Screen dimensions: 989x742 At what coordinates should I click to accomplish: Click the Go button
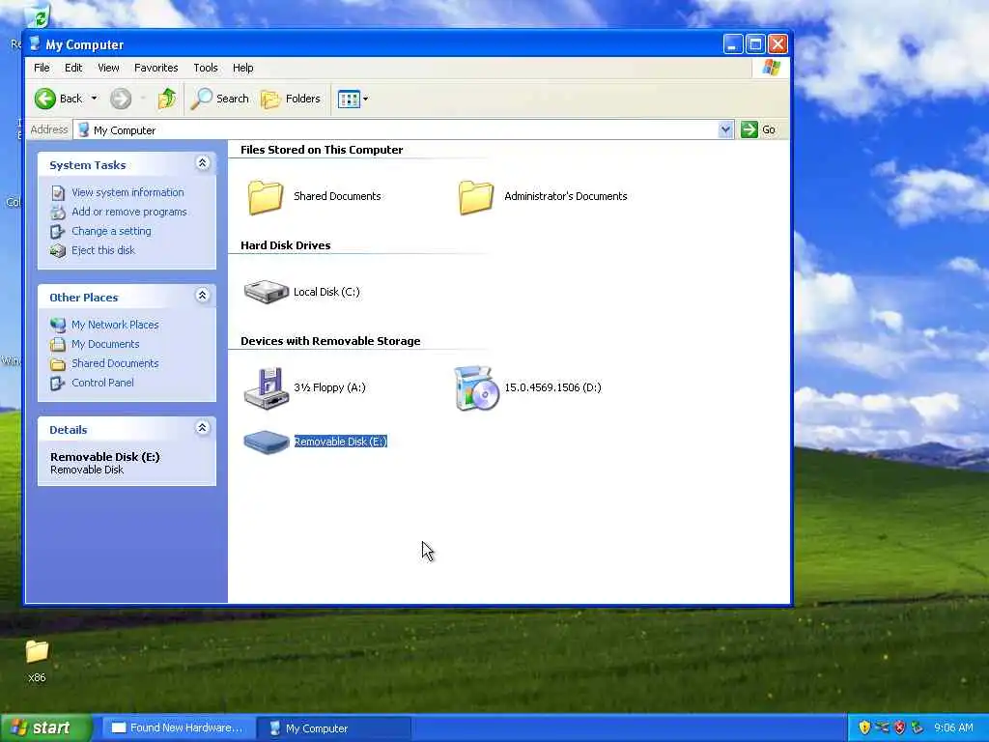pos(759,129)
